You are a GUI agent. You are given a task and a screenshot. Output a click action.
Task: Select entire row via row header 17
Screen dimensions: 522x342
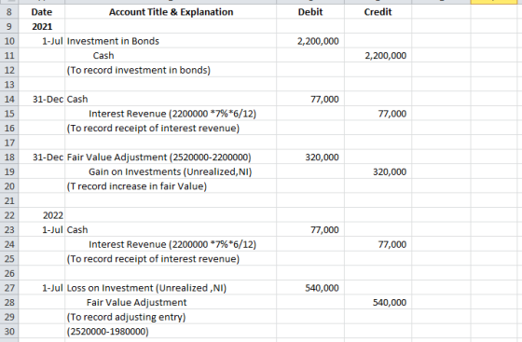[9, 143]
